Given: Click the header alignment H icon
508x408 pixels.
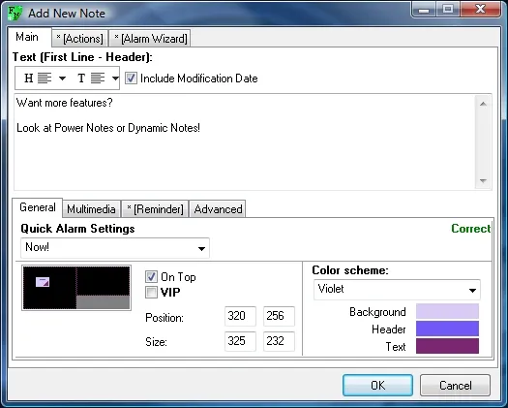Looking at the screenshot, I should (x=28, y=78).
